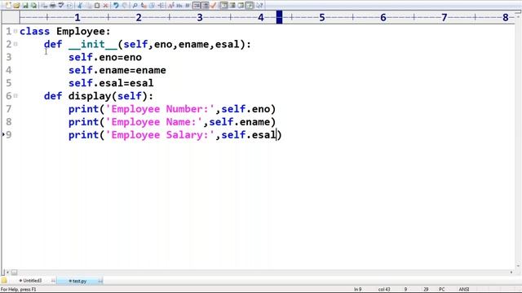Click 'ln 9' in the status bar

pos(357,290)
